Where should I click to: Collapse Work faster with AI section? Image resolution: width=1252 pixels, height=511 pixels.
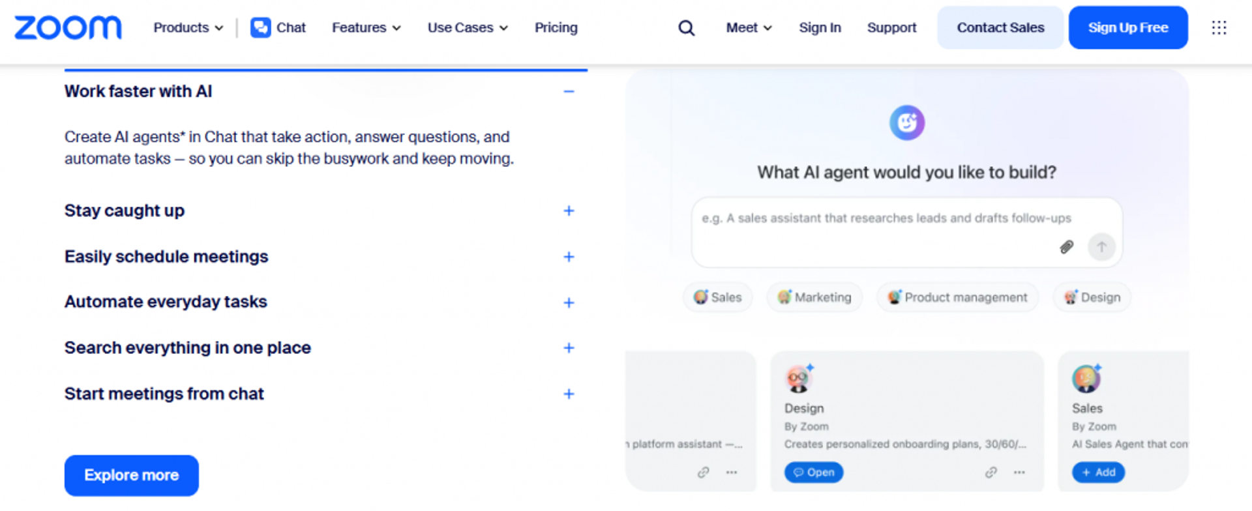(x=569, y=91)
